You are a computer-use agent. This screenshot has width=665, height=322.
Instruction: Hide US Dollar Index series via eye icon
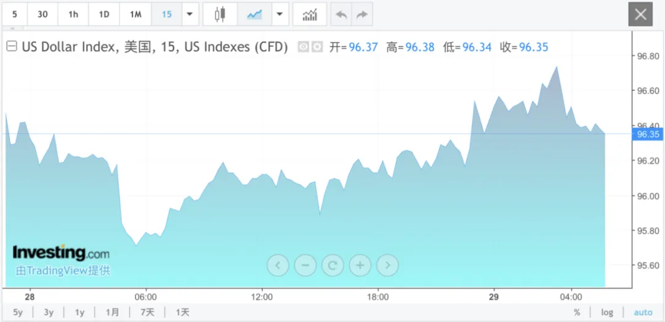pos(304,47)
